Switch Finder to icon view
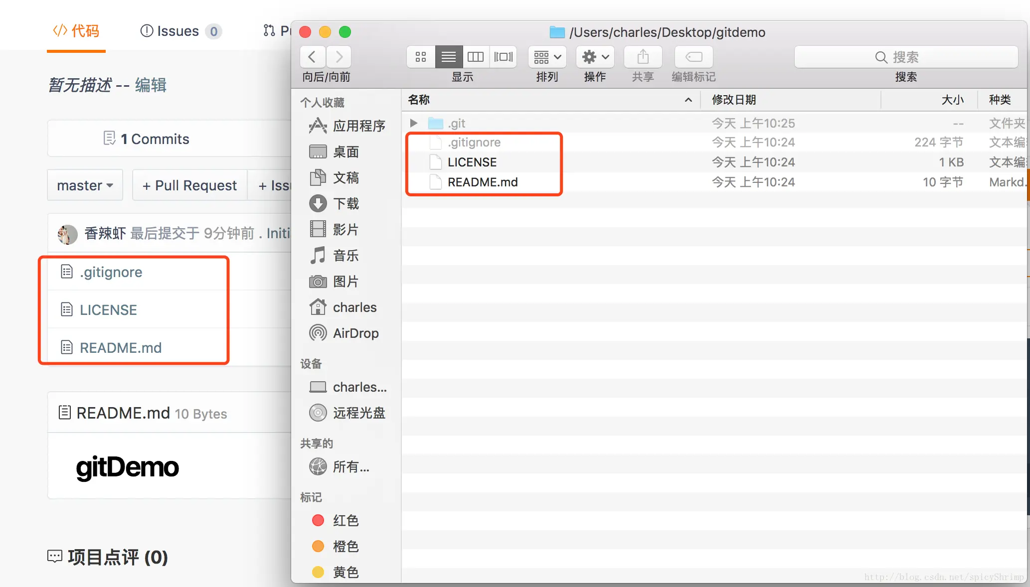The height and width of the screenshot is (587, 1030). point(421,57)
